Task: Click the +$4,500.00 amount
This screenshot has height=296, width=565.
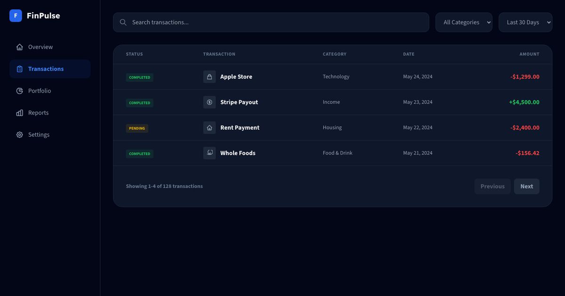Action: tap(524, 102)
